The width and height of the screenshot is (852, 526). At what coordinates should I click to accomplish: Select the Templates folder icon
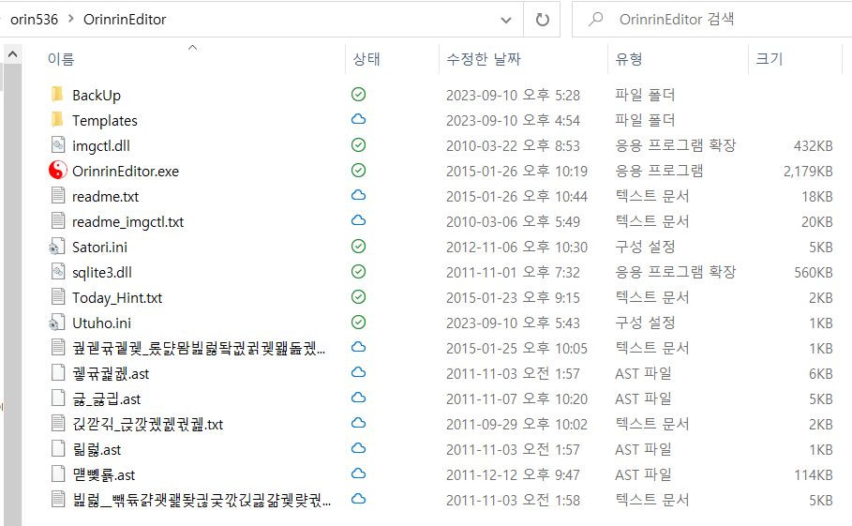(57, 120)
